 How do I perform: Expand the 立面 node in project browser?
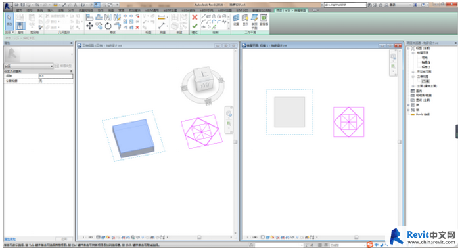pos(413,86)
